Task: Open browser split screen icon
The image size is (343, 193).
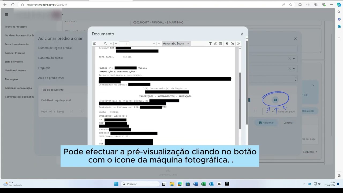Action: pos(300,5)
